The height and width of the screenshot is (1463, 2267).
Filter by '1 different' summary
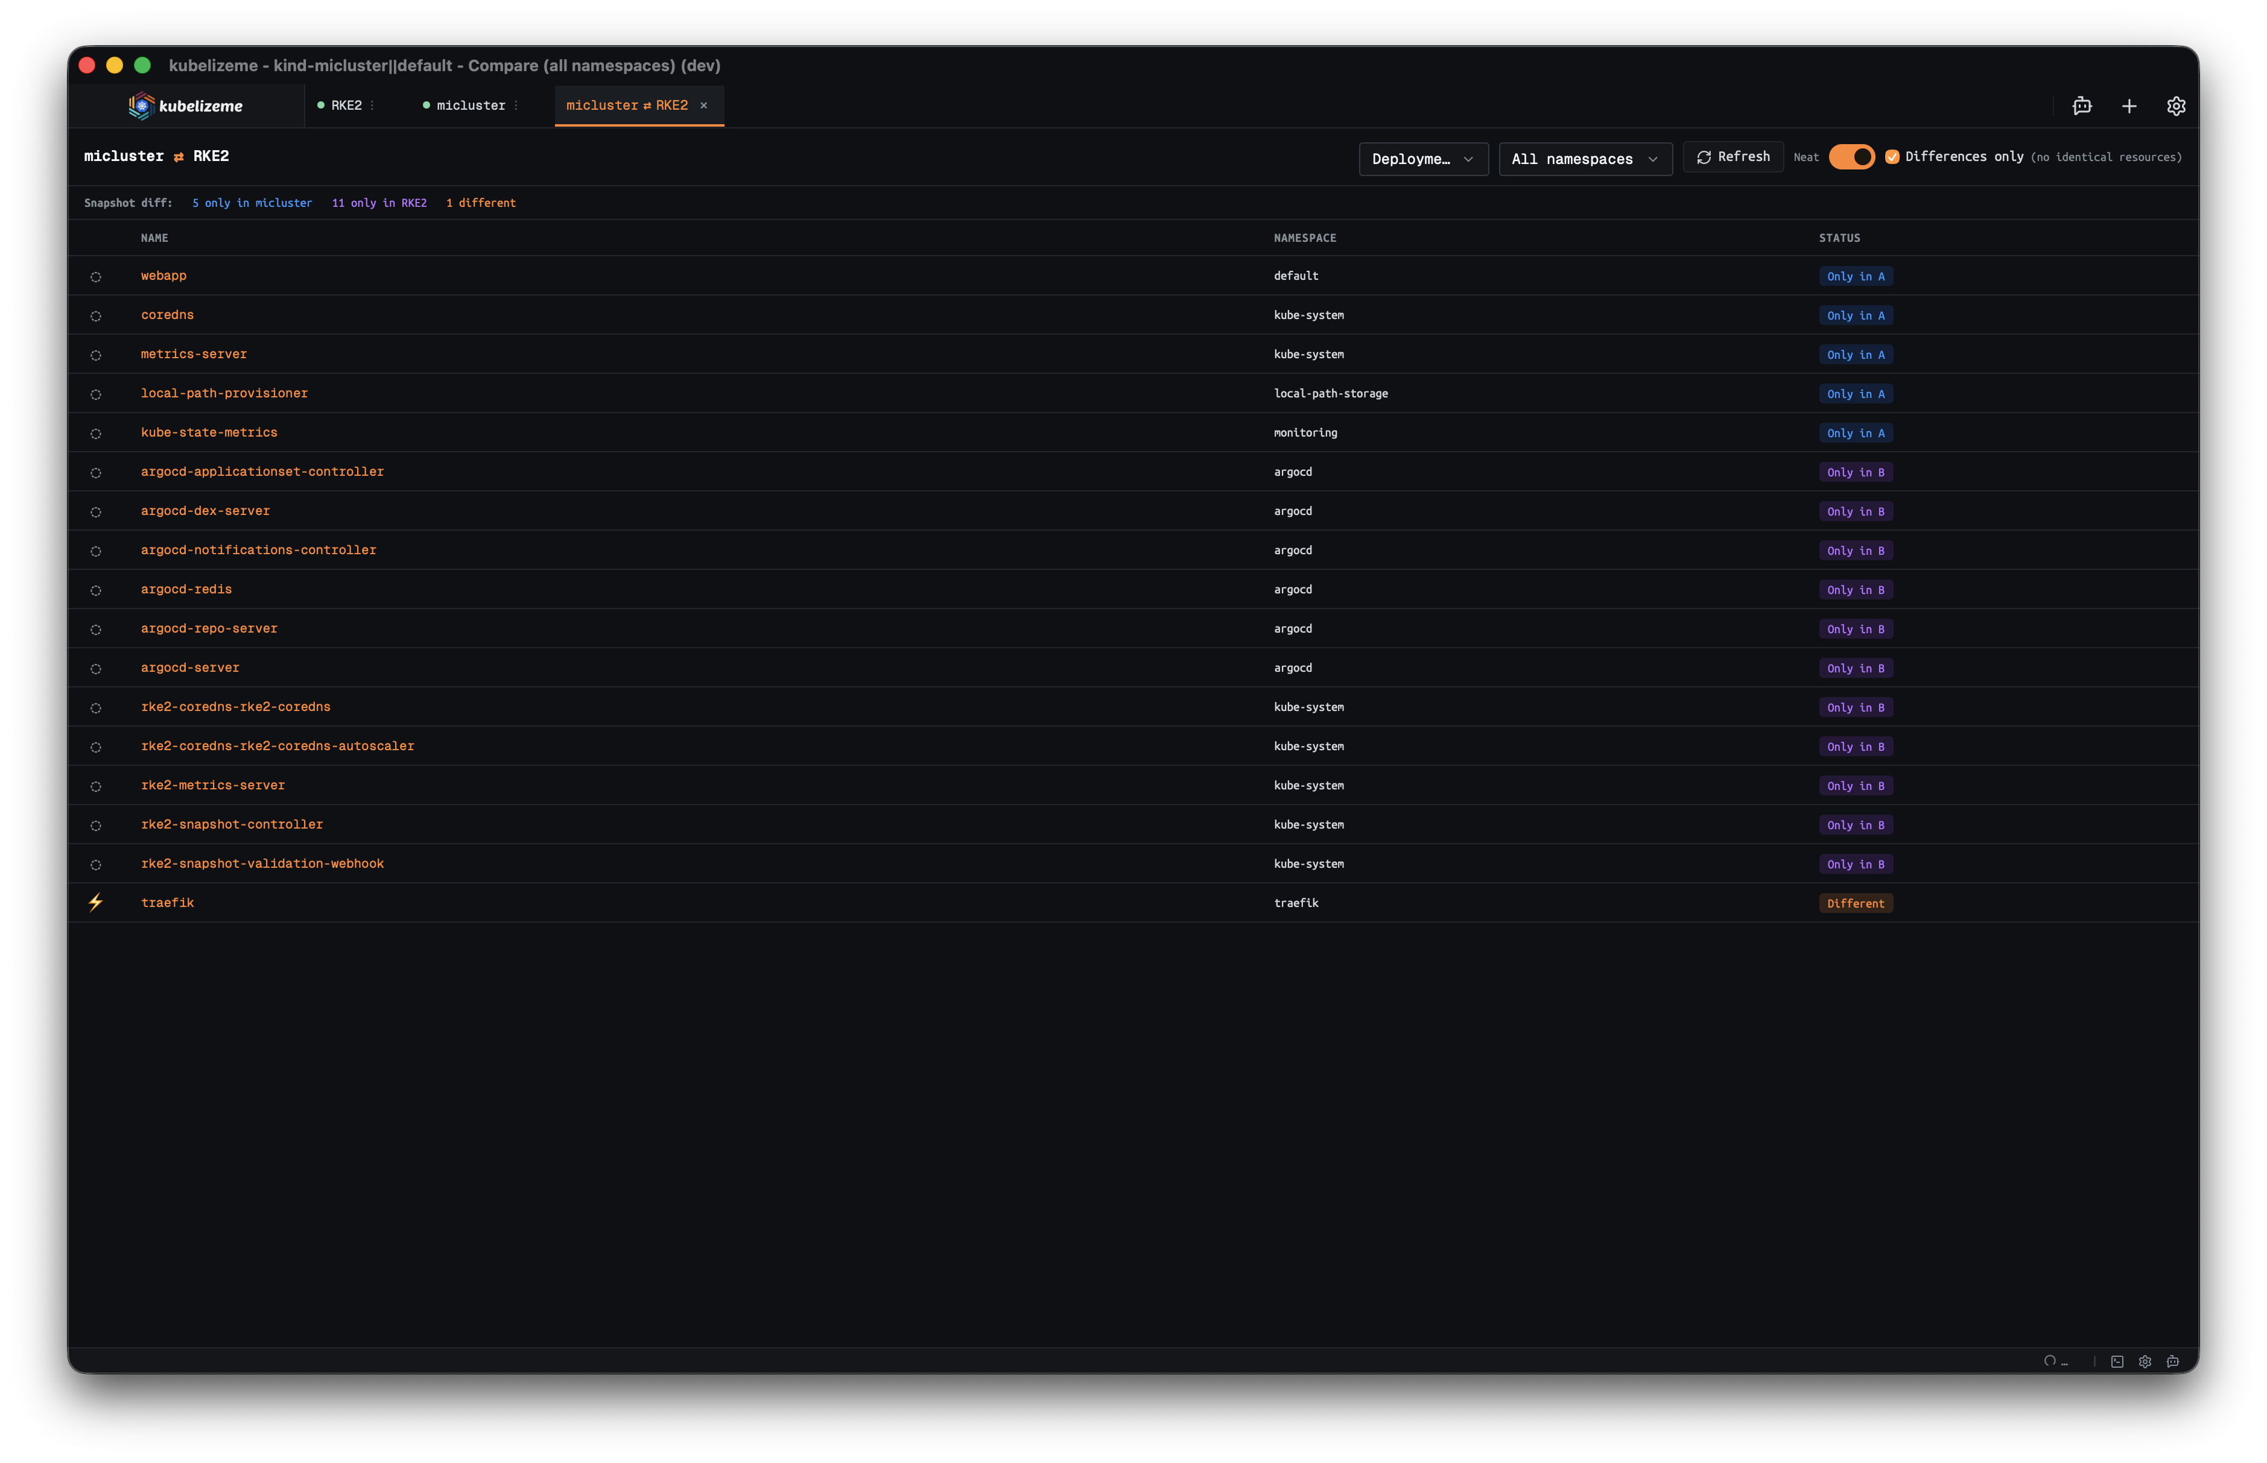click(481, 203)
